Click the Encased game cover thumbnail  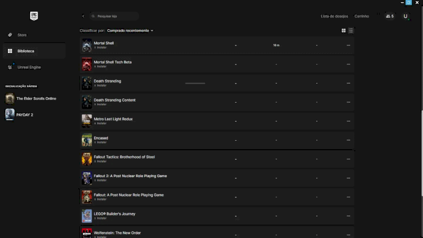(x=87, y=140)
